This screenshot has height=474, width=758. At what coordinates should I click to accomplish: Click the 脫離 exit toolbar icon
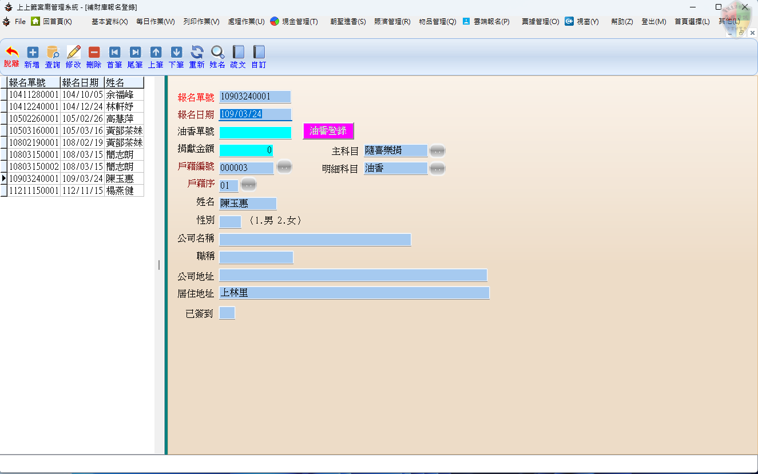(x=11, y=56)
